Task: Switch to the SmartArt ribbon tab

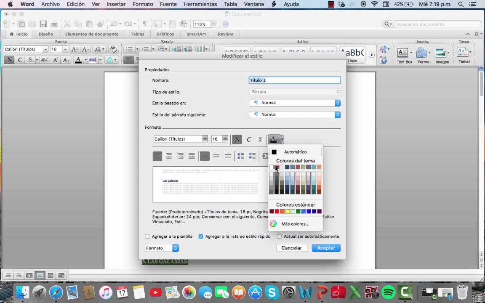Action: tap(196, 34)
